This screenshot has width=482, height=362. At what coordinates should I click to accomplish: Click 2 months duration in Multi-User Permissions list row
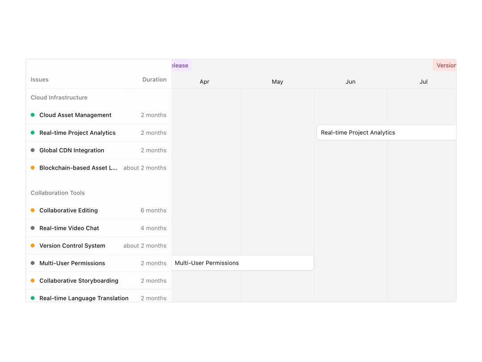(154, 263)
